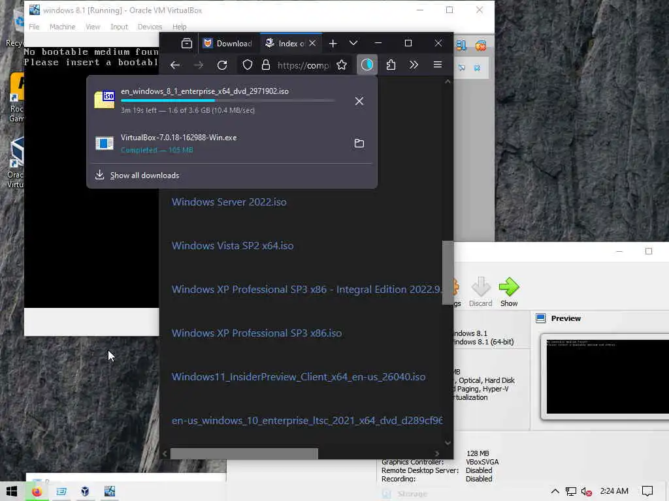Viewport: 669px width, 501px height.
Task: Open Windows Vista SP2 x64.iso link
Action: click(233, 246)
